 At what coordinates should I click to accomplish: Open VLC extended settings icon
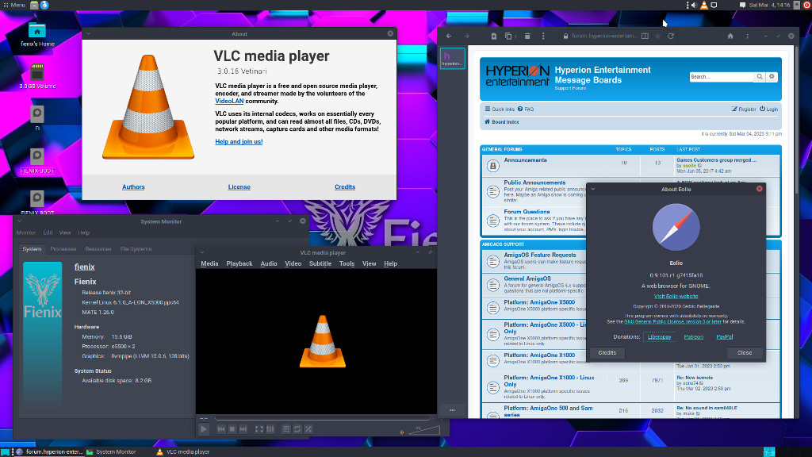point(270,429)
